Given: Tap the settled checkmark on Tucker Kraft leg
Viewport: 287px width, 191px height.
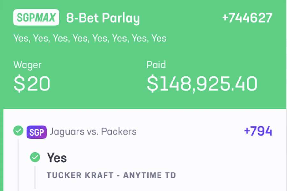Looking at the screenshot, I should pyautogui.click(x=35, y=157).
